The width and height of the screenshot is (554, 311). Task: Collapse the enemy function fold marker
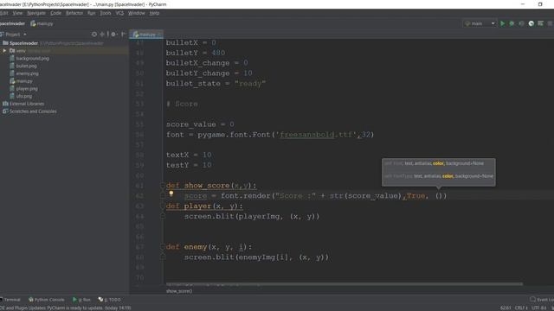click(163, 247)
